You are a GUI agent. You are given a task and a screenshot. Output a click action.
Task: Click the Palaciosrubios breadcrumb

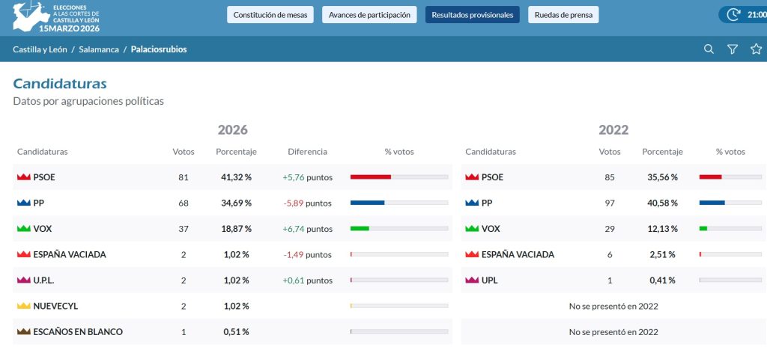tap(159, 49)
